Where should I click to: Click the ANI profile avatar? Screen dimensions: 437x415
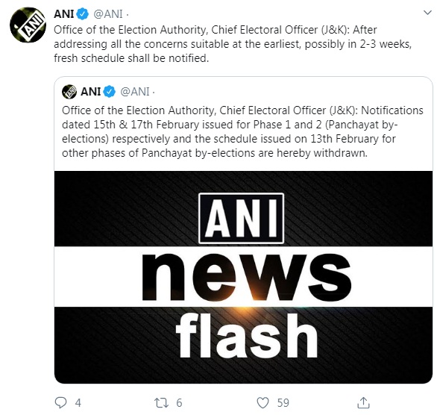[x=28, y=25]
